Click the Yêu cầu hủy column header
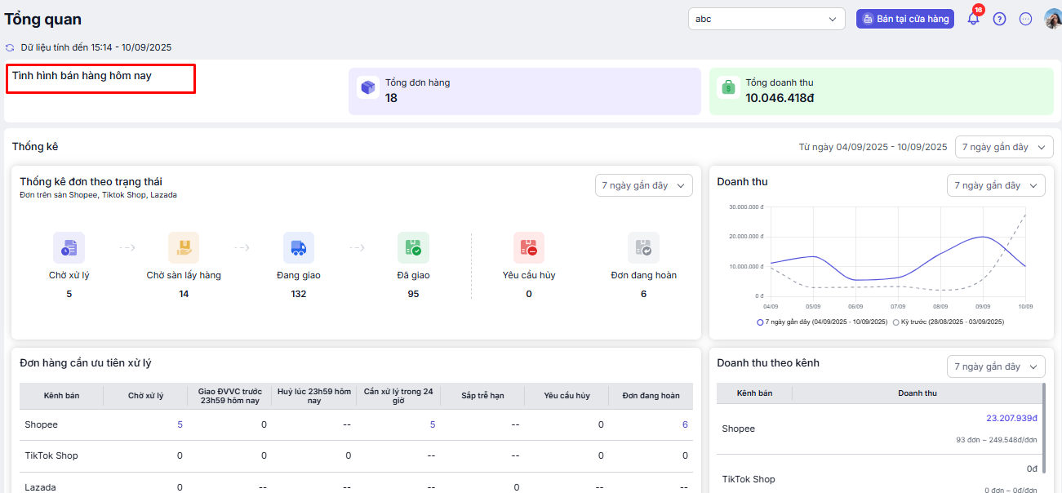This screenshot has height=493, width=1062. [567, 396]
